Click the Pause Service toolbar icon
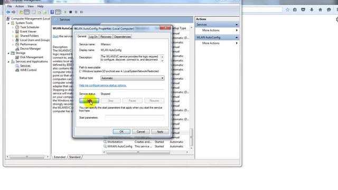The image size is (338, 190). (x=76, y=12)
